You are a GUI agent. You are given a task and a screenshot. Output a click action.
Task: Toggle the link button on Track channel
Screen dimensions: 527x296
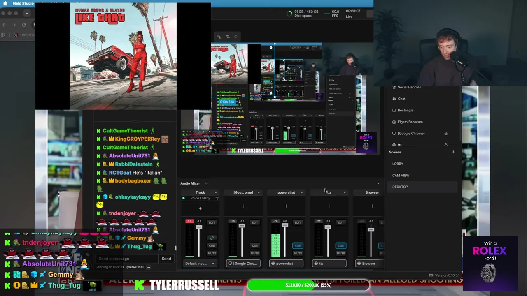[x=212, y=238]
